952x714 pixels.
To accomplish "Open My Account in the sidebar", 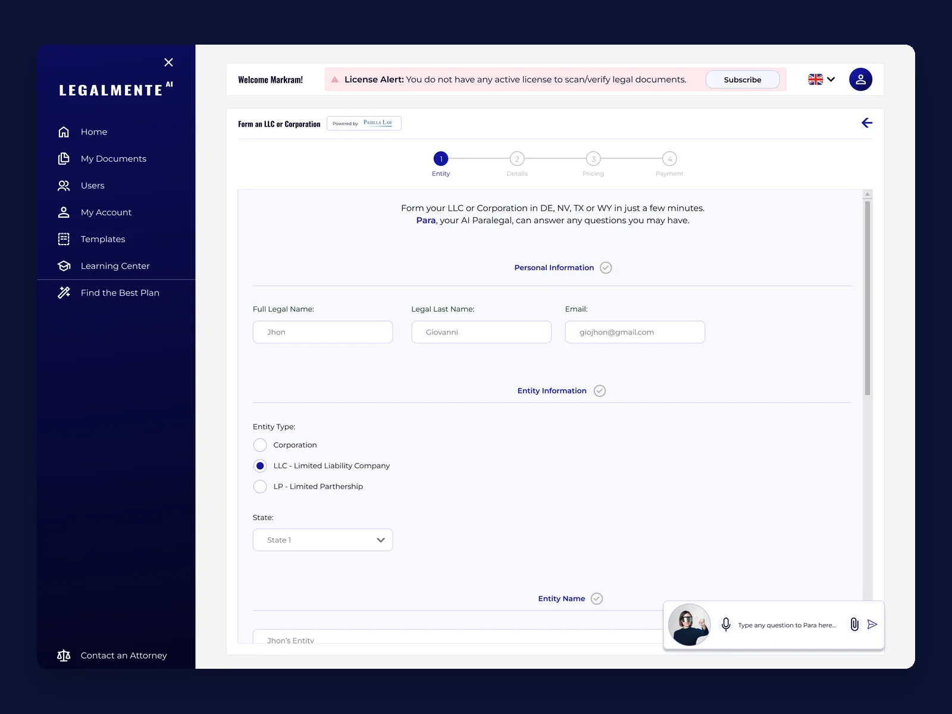I will [x=95, y=212].
